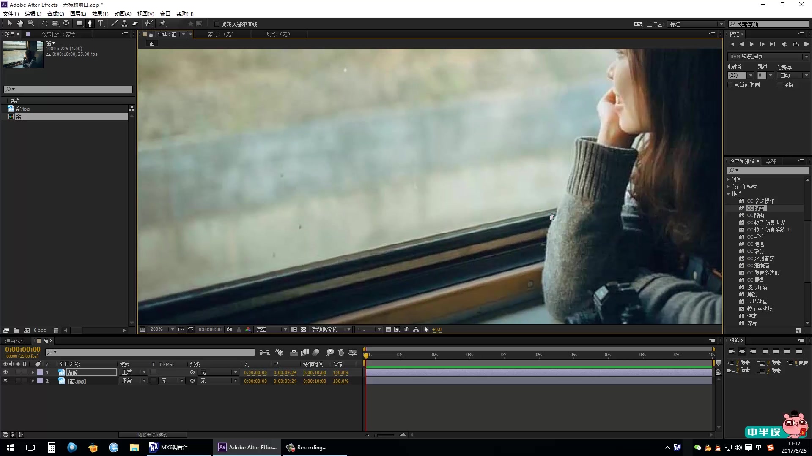Click the timeline zoom slider
Image resolution: width=812 pixels, height=456 pixels.
[x=384, y=435]
